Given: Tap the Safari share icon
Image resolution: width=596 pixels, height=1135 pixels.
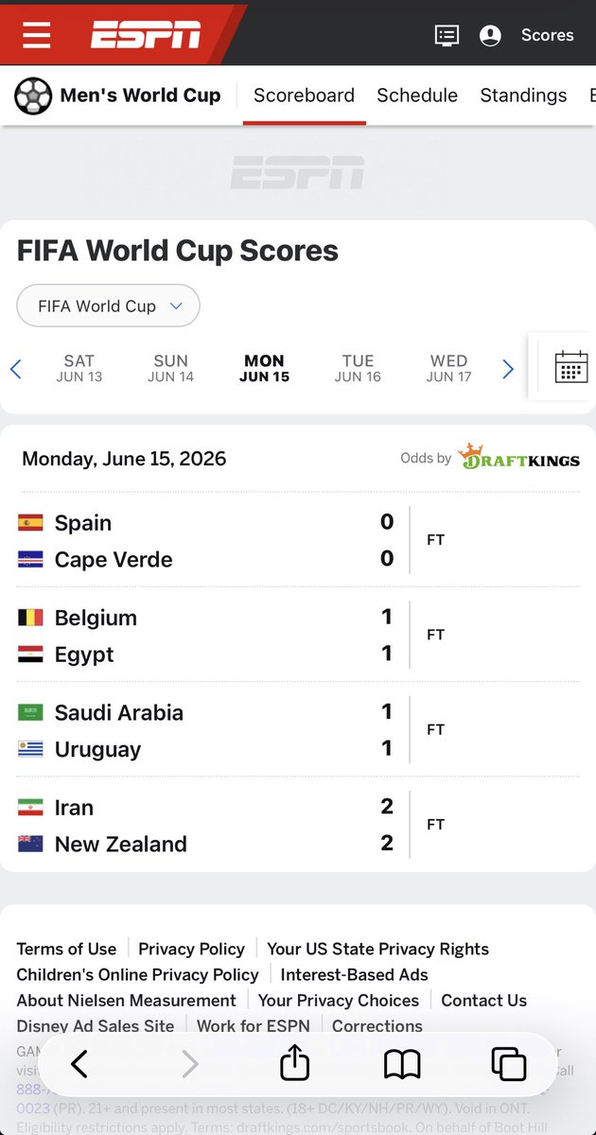Looking at the screenshot, I should pos(295,1063).
